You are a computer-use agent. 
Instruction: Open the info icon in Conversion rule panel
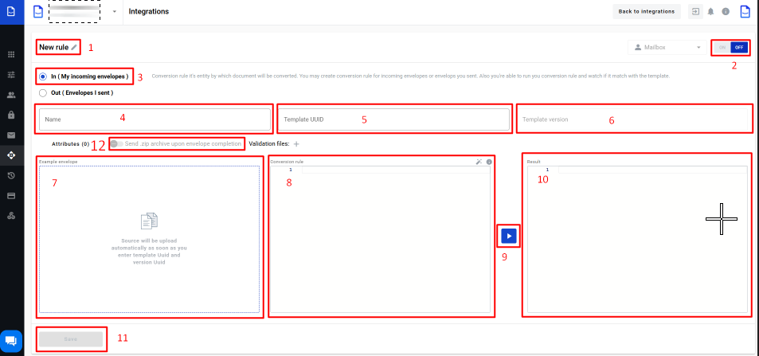[489, 162]
